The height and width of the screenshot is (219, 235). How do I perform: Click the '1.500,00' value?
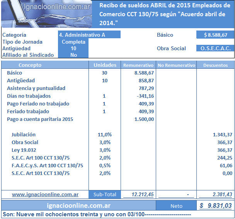144,119
